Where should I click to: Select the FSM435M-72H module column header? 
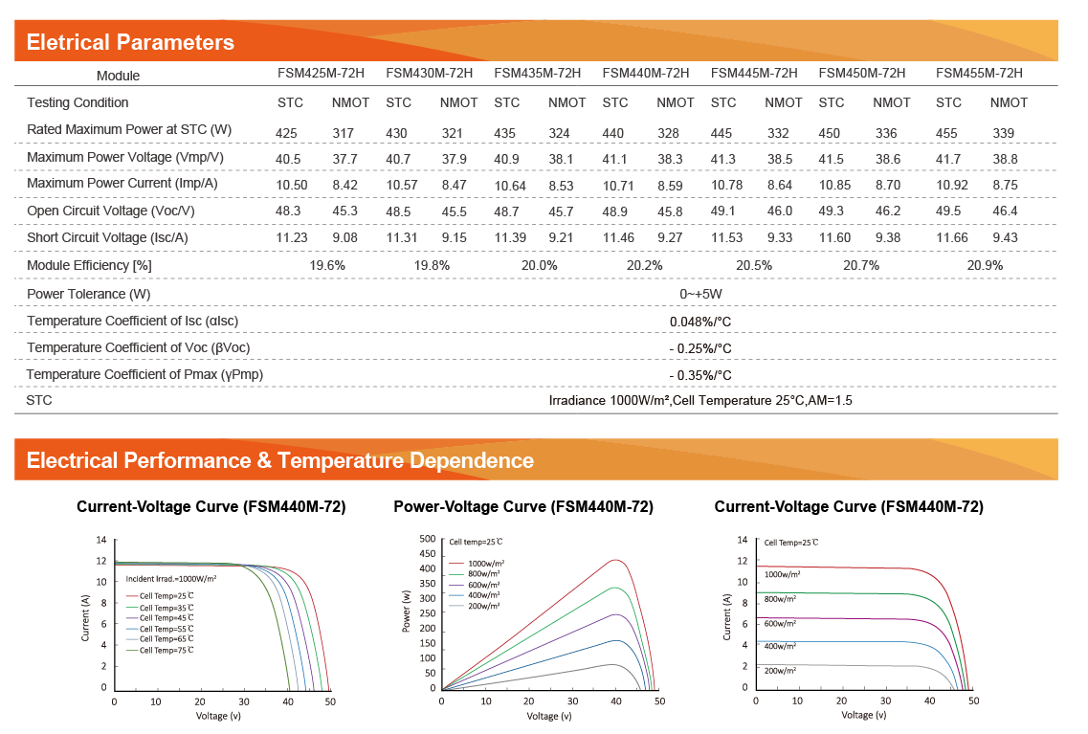537,73
